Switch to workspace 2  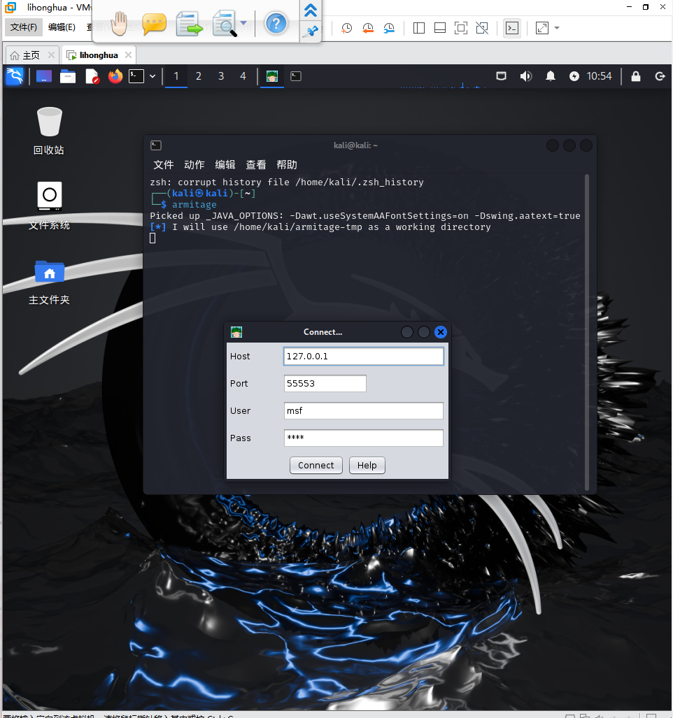[x=199, y=76]
